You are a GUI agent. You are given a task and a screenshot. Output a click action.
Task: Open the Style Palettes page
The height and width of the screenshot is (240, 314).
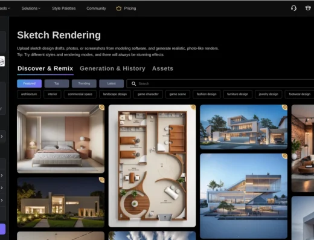coord(64,8)
